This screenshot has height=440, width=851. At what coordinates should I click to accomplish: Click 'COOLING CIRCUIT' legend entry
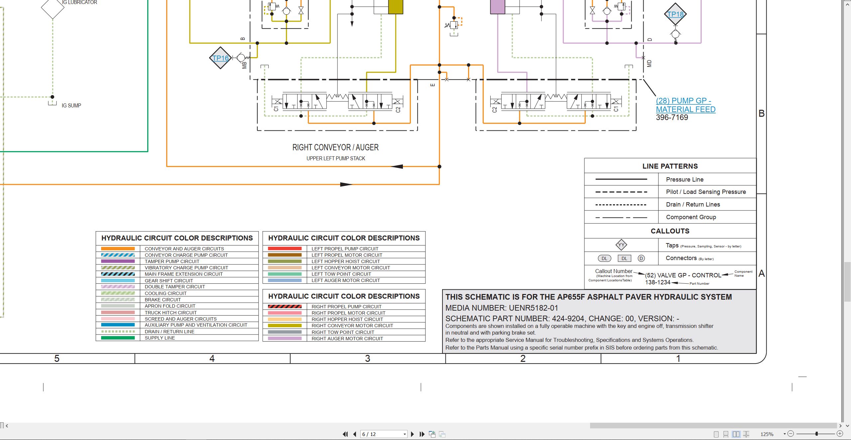(166, 293)
